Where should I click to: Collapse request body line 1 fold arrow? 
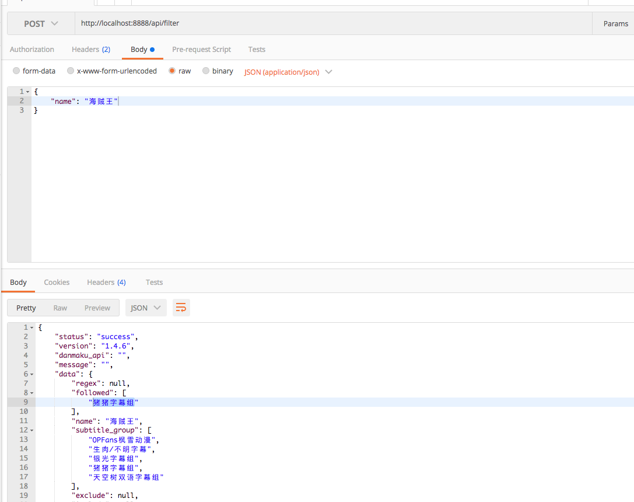pos(28,92)
